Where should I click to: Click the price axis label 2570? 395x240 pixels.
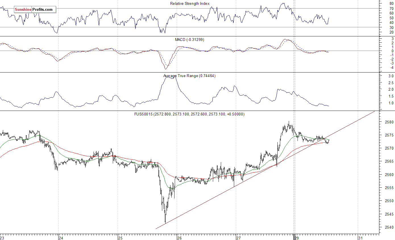(390, 148)
